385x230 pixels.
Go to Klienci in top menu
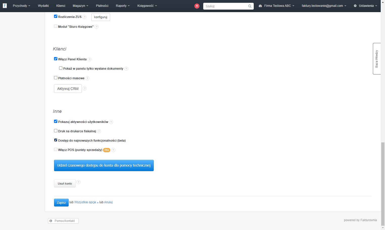[61, 6]
